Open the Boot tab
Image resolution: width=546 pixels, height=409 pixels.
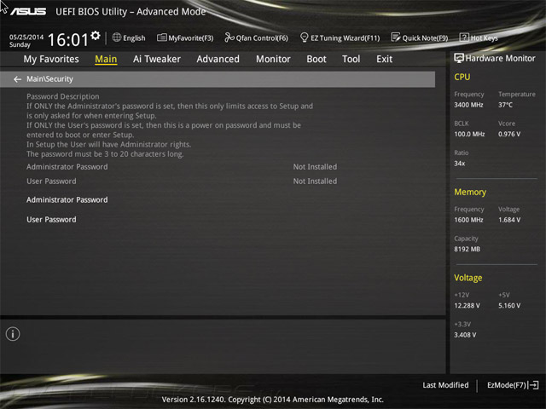pyautogui.click(x=317, y=59)
